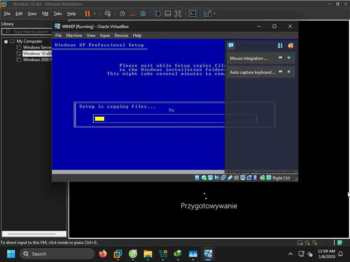Click VirtualBox network status icon
The width and height of the screenshot is (350, 262).
click(x=223, y=178)
